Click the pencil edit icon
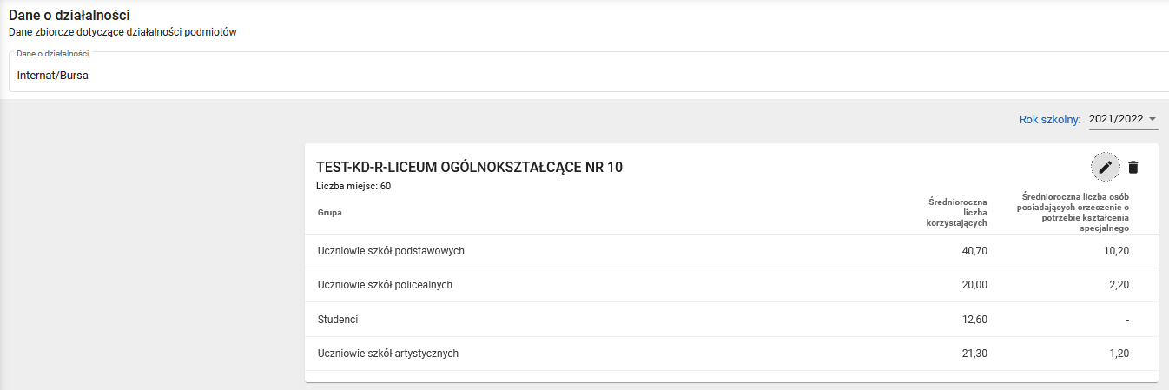This screenshot has height=390, width=1169. (x=1105, y=167)
